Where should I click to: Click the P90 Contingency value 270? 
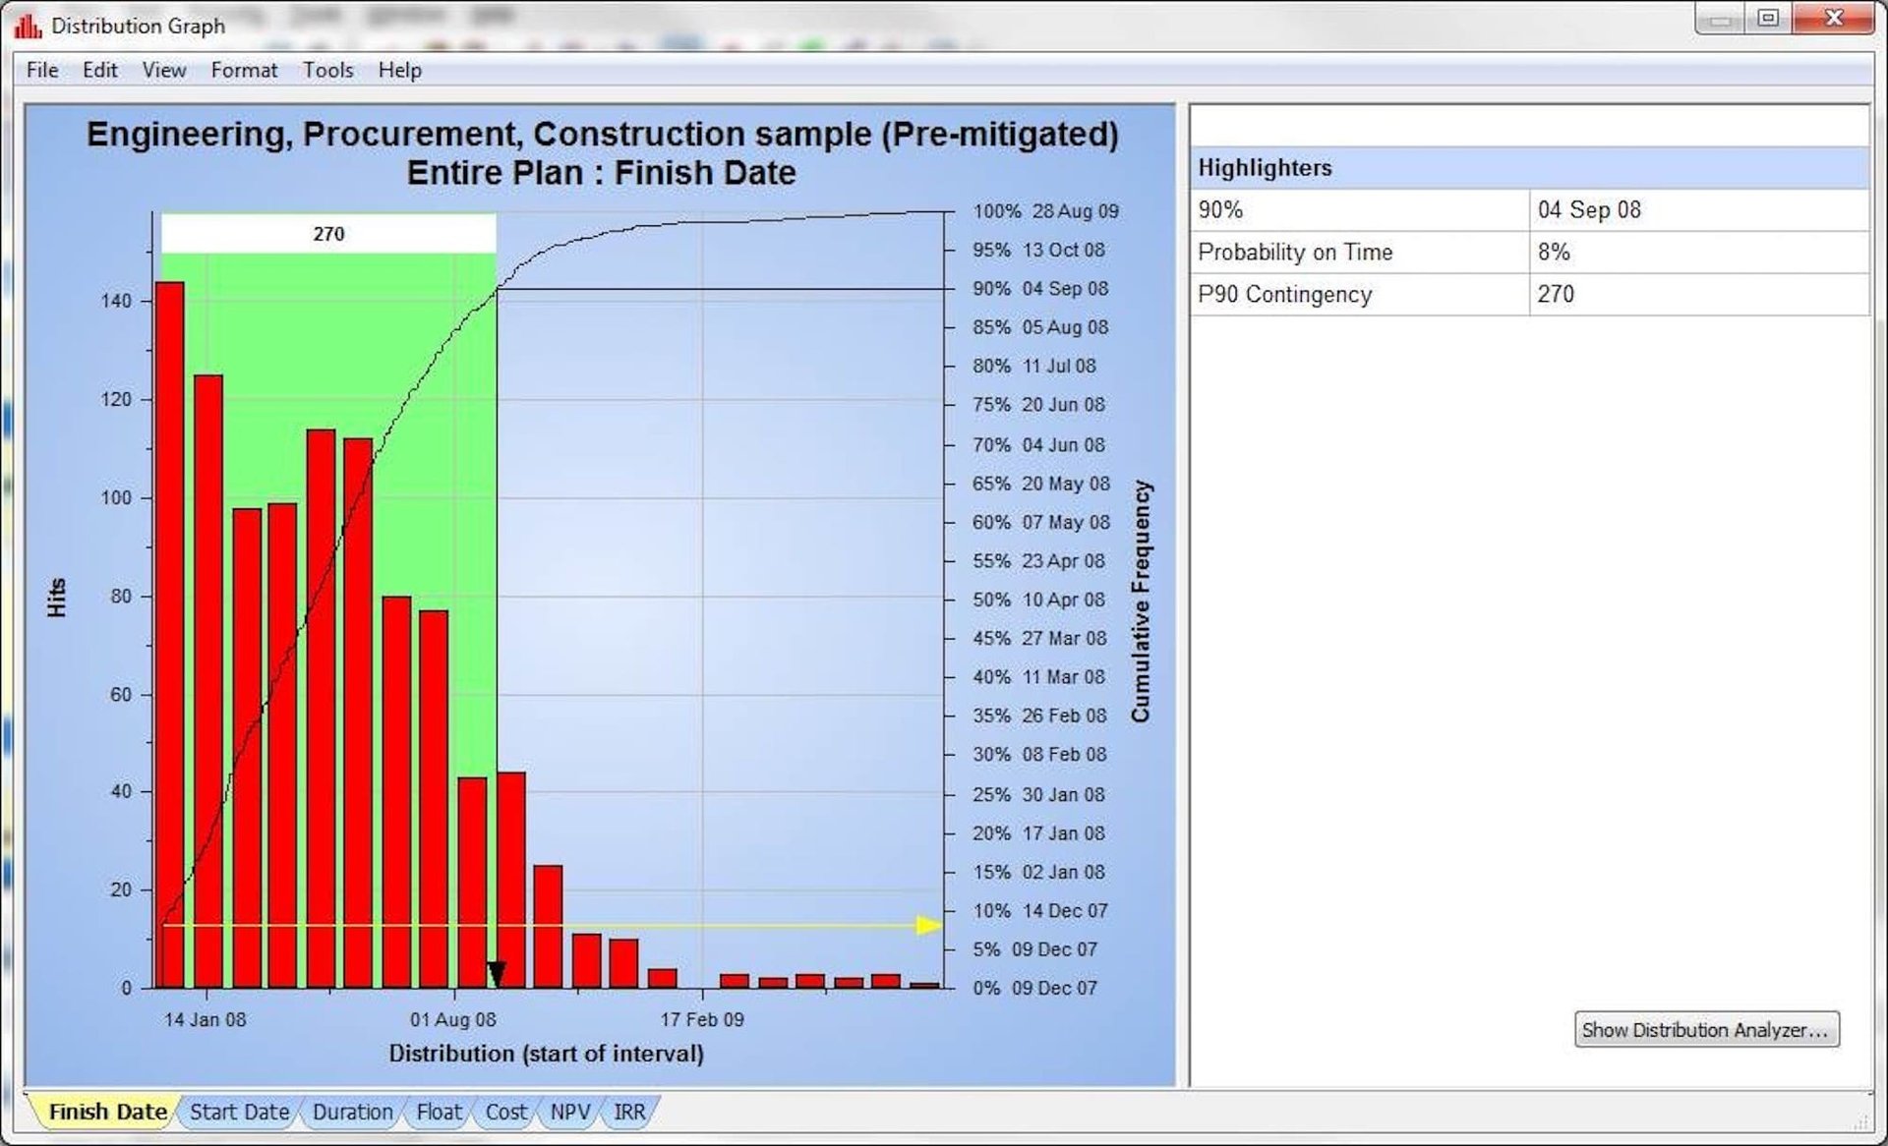point(1557,294)
